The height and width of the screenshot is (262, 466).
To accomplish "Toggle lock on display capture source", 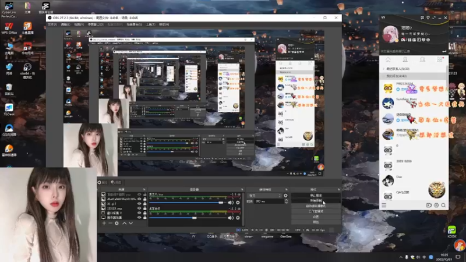I will (144, 217).
